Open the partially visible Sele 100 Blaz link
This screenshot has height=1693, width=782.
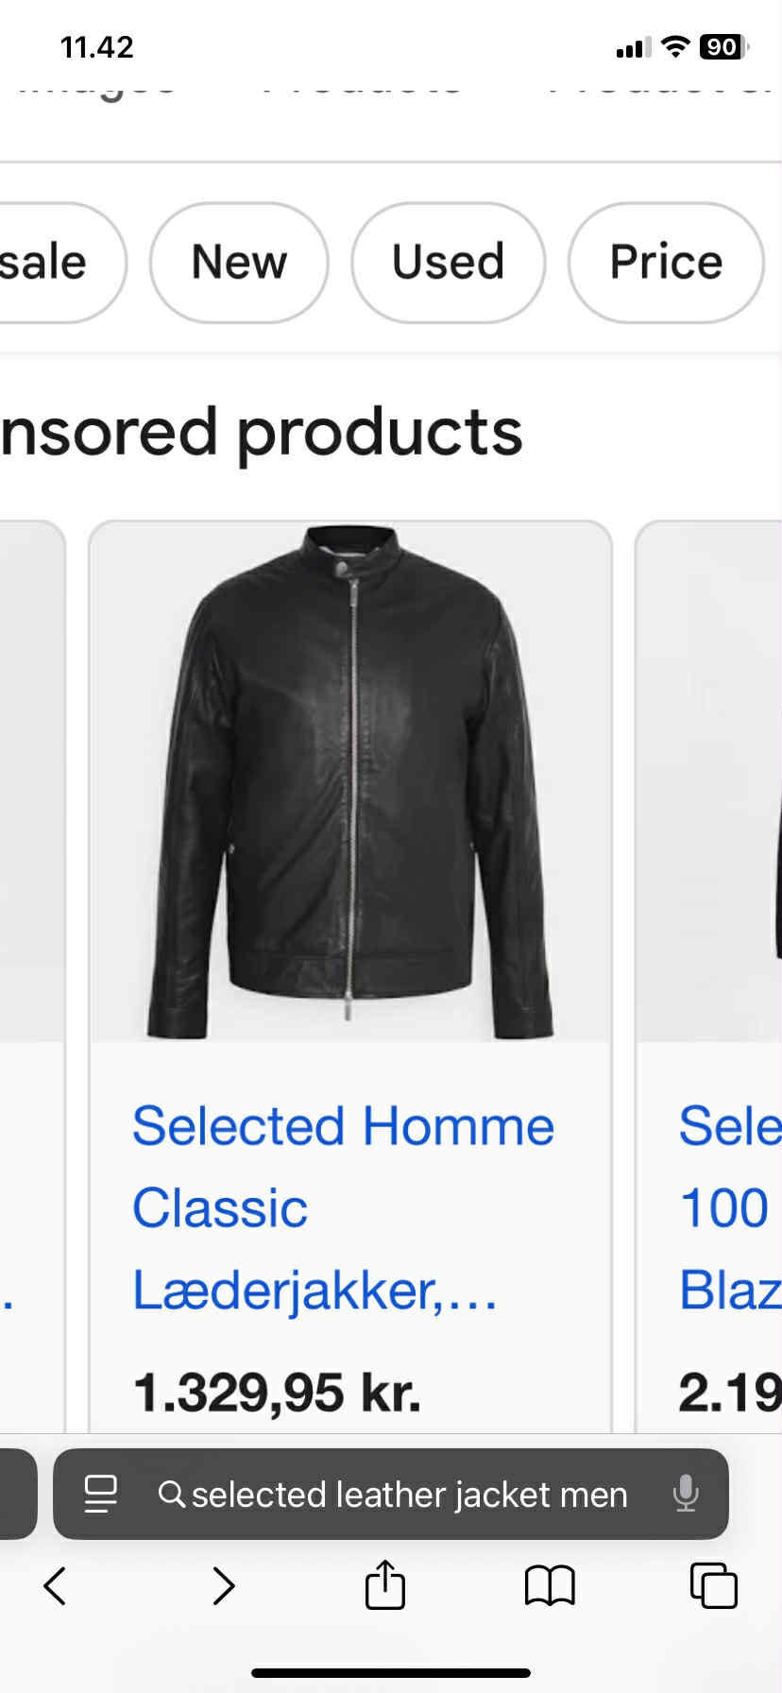click(x=730, y=1207)
